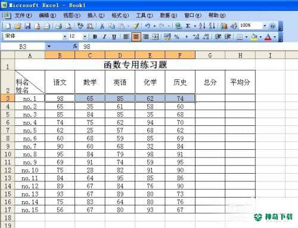This screenshot has height=228, width=298.
Task: Increase the indent
Action: pos(228,37)
